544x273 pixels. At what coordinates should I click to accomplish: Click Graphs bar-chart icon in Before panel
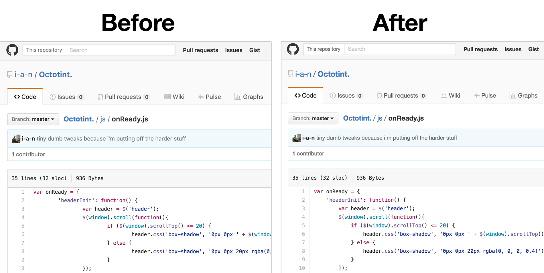(x=237, y=97)
